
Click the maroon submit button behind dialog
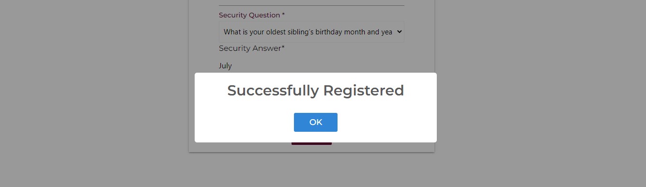[311, 143]
